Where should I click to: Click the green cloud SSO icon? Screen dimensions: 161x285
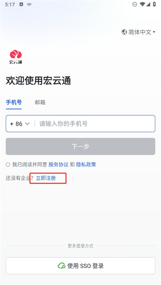point(62,266)
